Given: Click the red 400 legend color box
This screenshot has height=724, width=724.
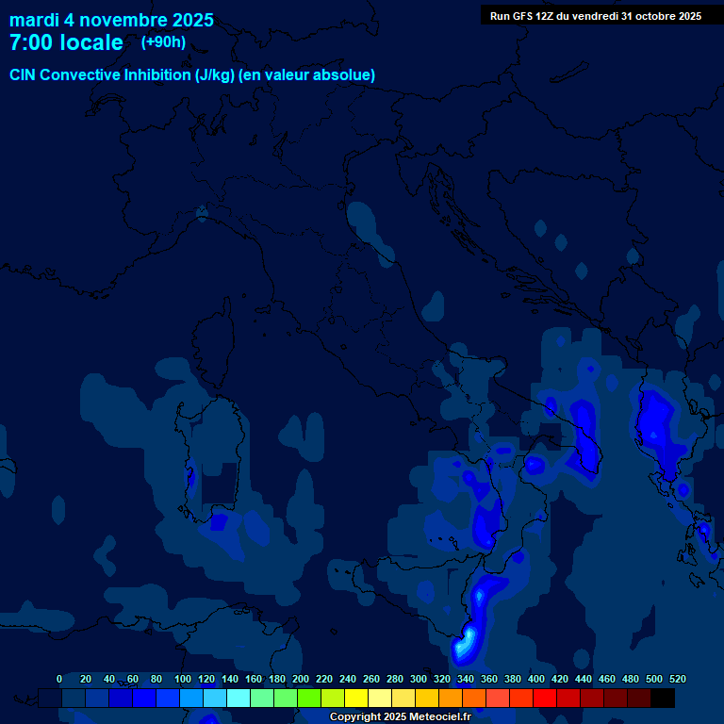Looking at the screenshot, I should 545,699.
